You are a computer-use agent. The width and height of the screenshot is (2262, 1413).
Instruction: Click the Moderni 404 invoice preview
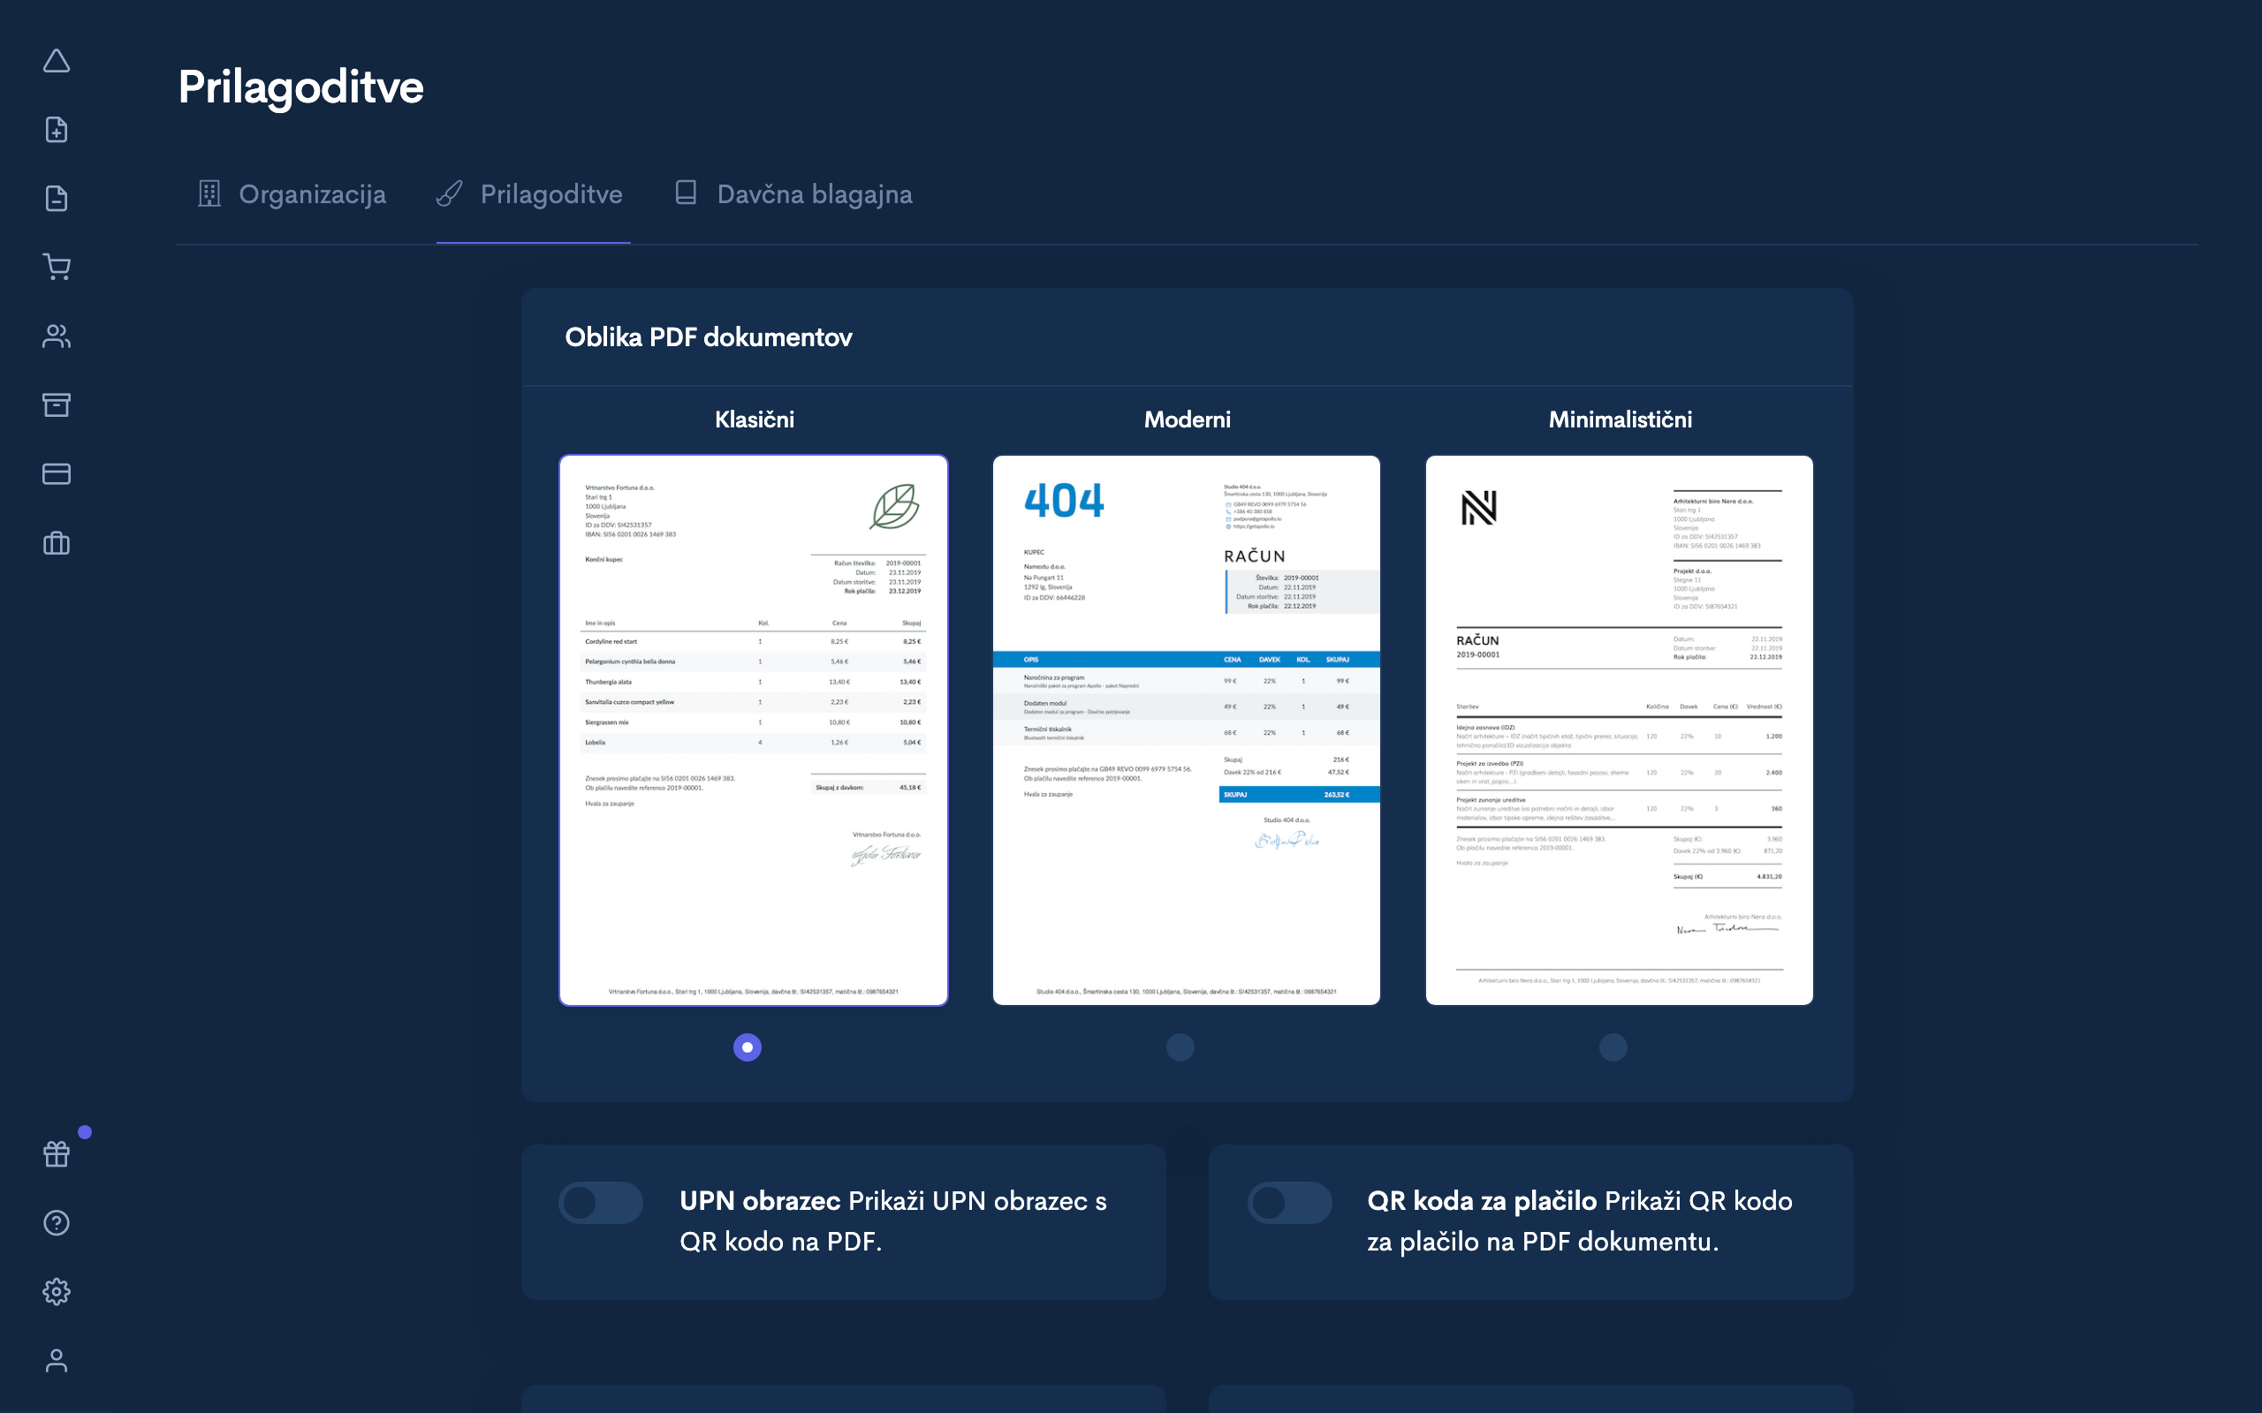[x=1186, y=729]
